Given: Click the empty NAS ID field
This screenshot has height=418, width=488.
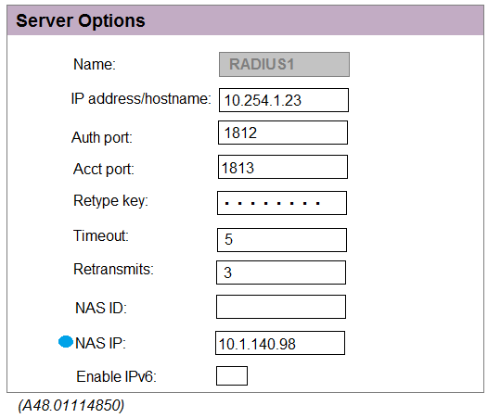Looking at the screenshot, I should (x=281, y=307).
